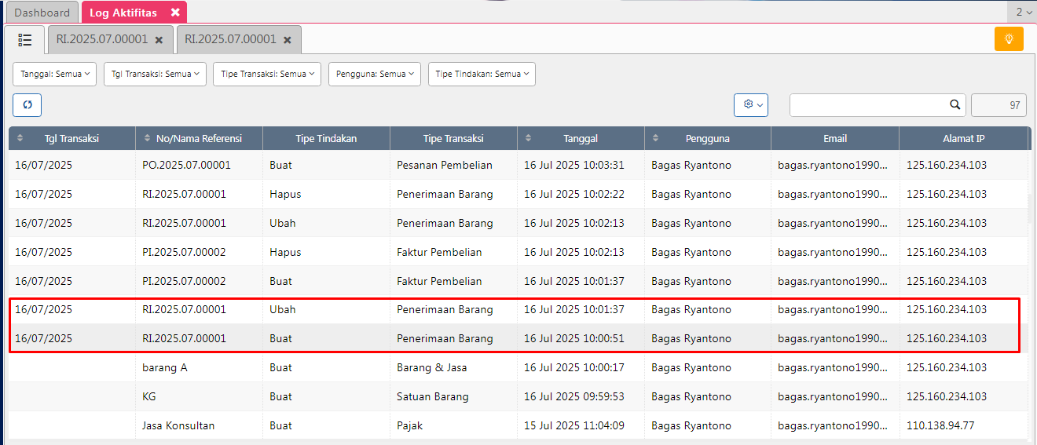Click the list view icon tab
This screenshot has width=1037, height=445.
tap(25, 39)
